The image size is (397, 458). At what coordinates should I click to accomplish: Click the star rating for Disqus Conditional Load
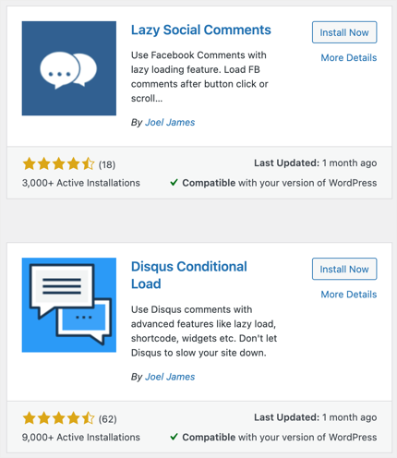point(58,418)
